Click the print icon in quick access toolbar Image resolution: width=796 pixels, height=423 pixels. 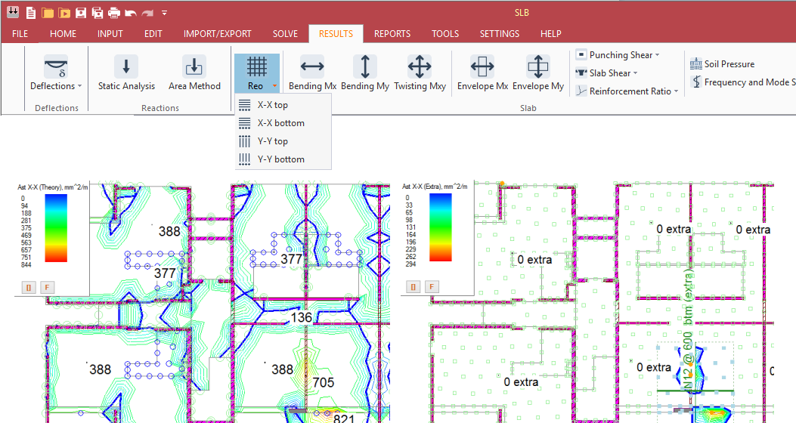click(x=113, y=13)
